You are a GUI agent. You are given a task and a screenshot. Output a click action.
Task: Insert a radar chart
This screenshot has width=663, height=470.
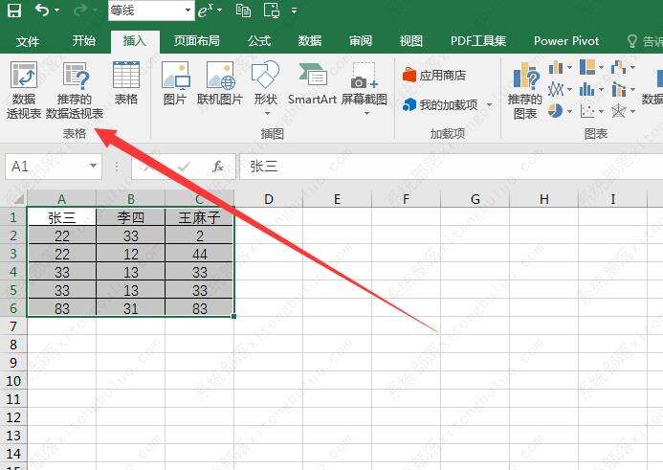[619, 111]
